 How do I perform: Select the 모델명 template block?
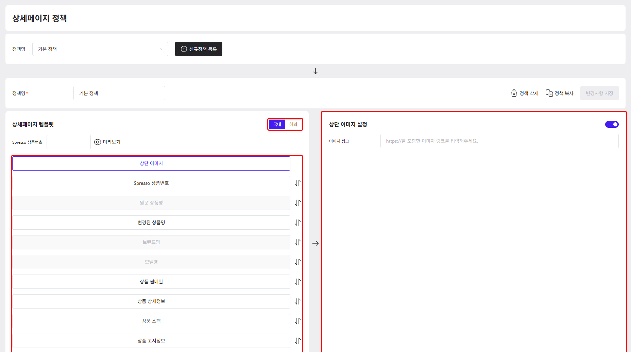pyautogui.click(x=151, y=262)
